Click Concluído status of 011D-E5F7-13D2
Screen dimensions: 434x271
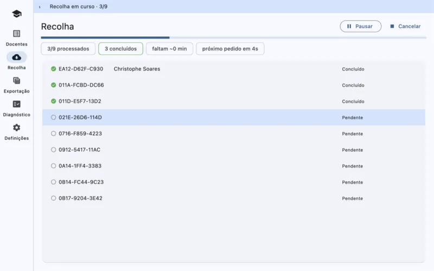353,101
